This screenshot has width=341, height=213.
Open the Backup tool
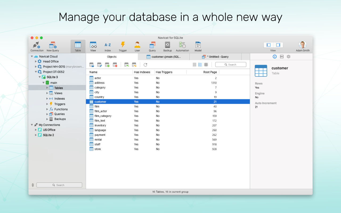point(168,47)
